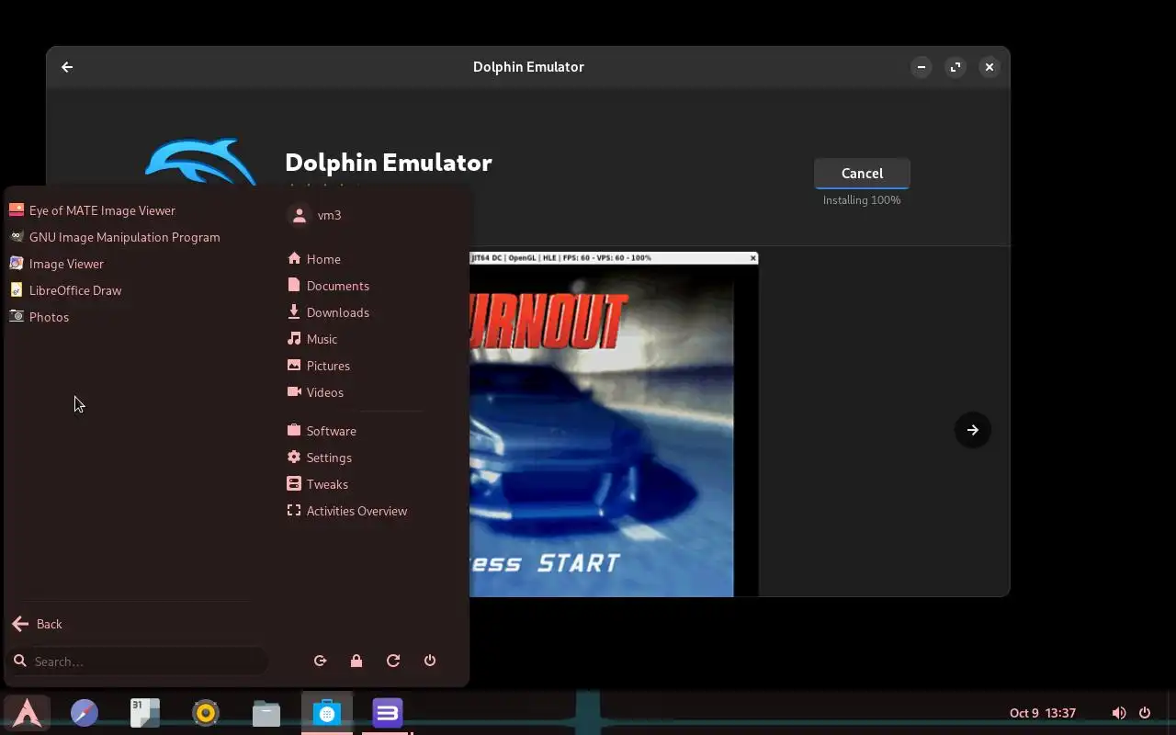Open the Files manager from taskbar
The height and width of the screenshot is (735, 1176).
[x=266, y=713]
